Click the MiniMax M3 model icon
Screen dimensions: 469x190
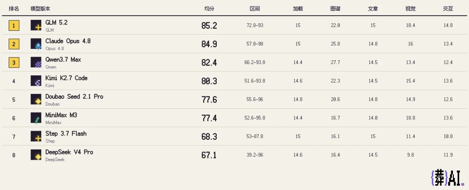coord(36,118)
